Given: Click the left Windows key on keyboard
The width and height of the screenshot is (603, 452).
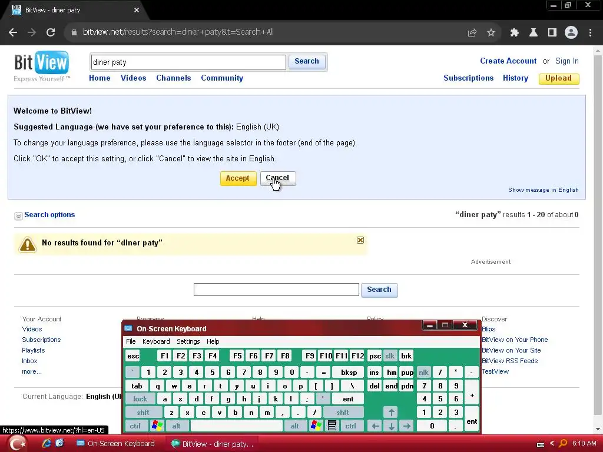Looking at the screenshot, I should [157, 426].
